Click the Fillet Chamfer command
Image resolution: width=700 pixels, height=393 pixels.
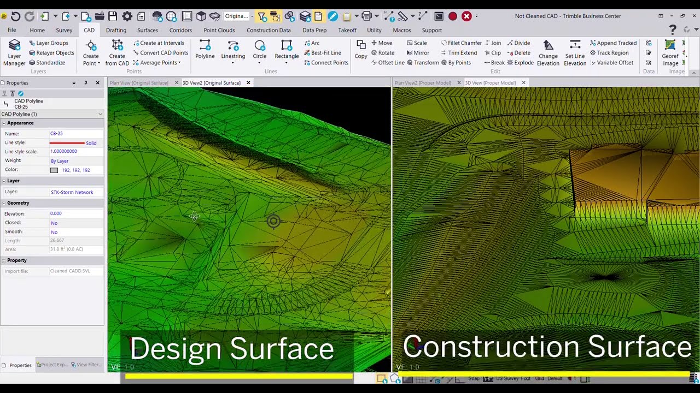point(461,43)
